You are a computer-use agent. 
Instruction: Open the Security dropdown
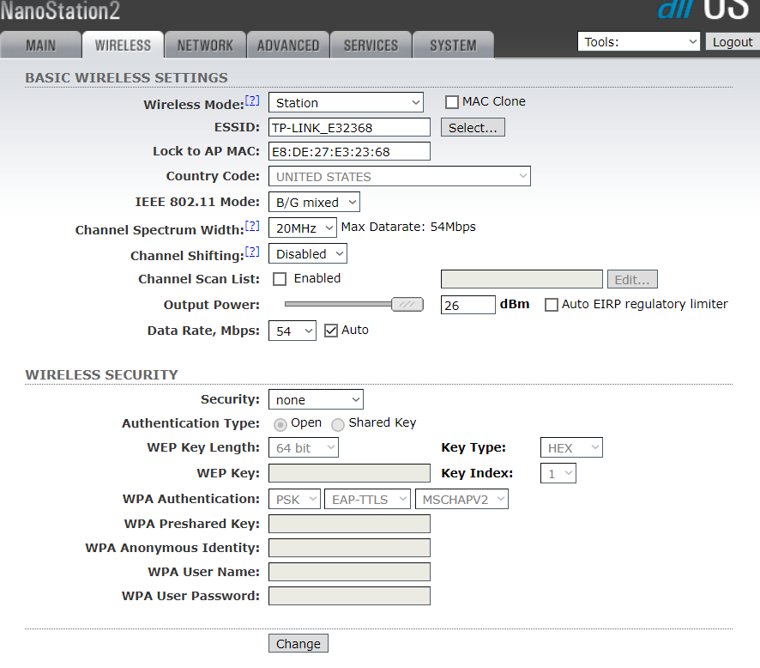[x=316, y=399]
